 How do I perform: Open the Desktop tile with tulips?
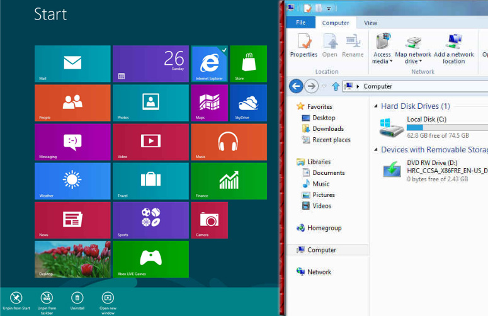pos(72,259)
